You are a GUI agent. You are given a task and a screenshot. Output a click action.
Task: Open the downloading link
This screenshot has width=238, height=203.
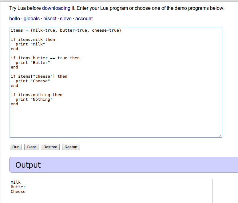56,8
